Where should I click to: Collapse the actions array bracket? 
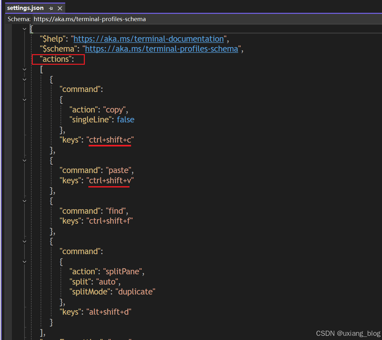coord(24,70)
